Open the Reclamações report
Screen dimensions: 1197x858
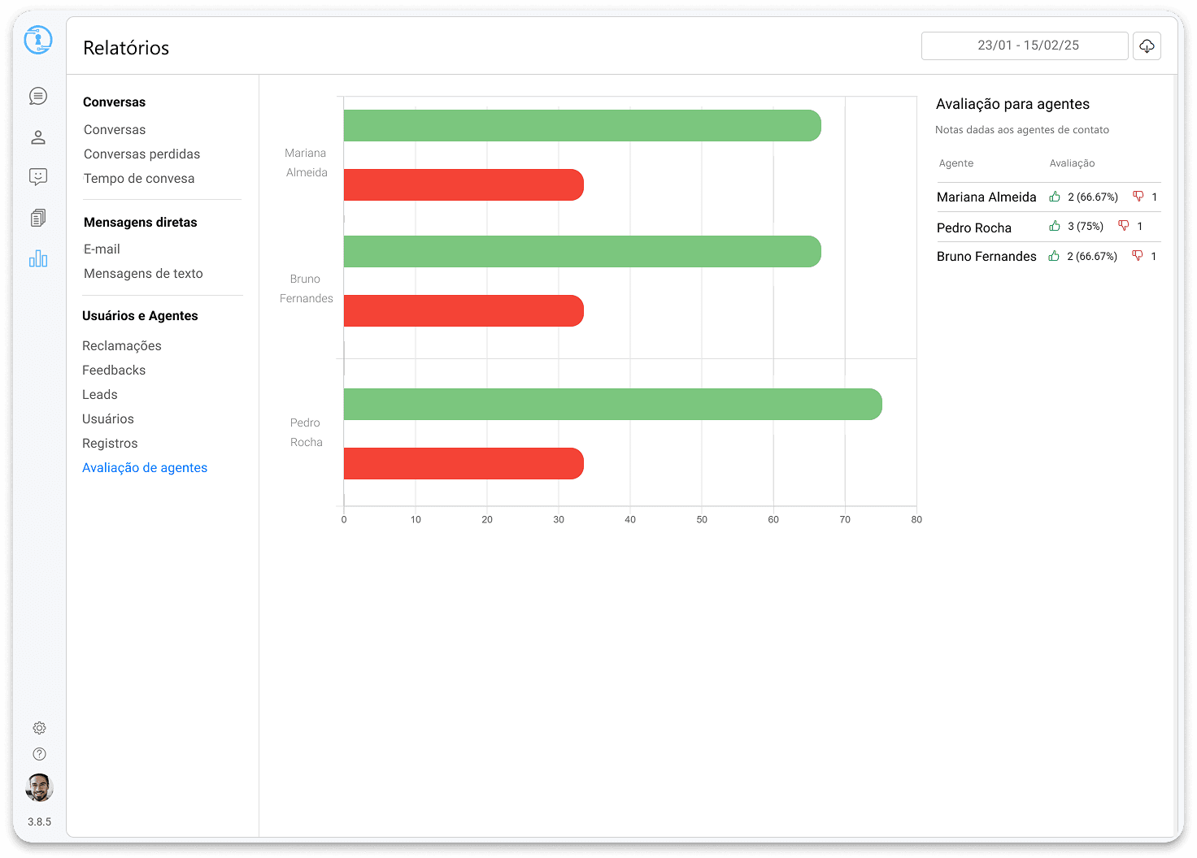tap(122, 346)
